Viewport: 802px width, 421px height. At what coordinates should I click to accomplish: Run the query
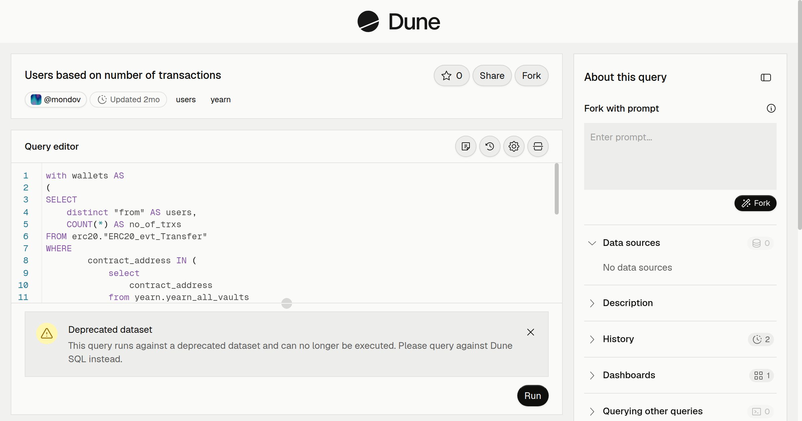tap(533, 396)
